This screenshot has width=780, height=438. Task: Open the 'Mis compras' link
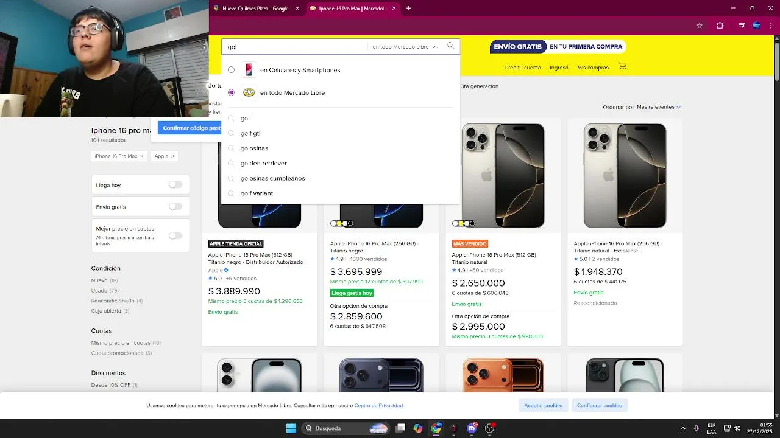coord(593,68)
